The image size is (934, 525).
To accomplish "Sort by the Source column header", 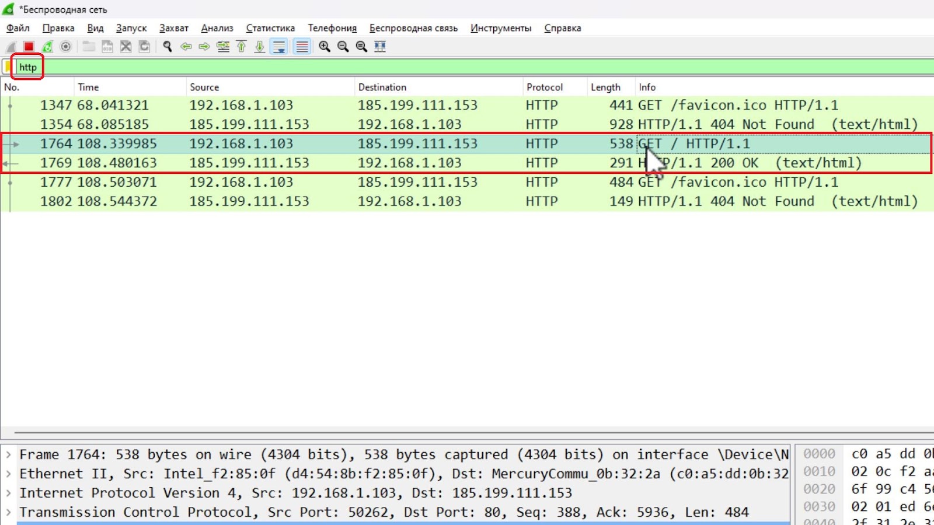I will (270, 87).
